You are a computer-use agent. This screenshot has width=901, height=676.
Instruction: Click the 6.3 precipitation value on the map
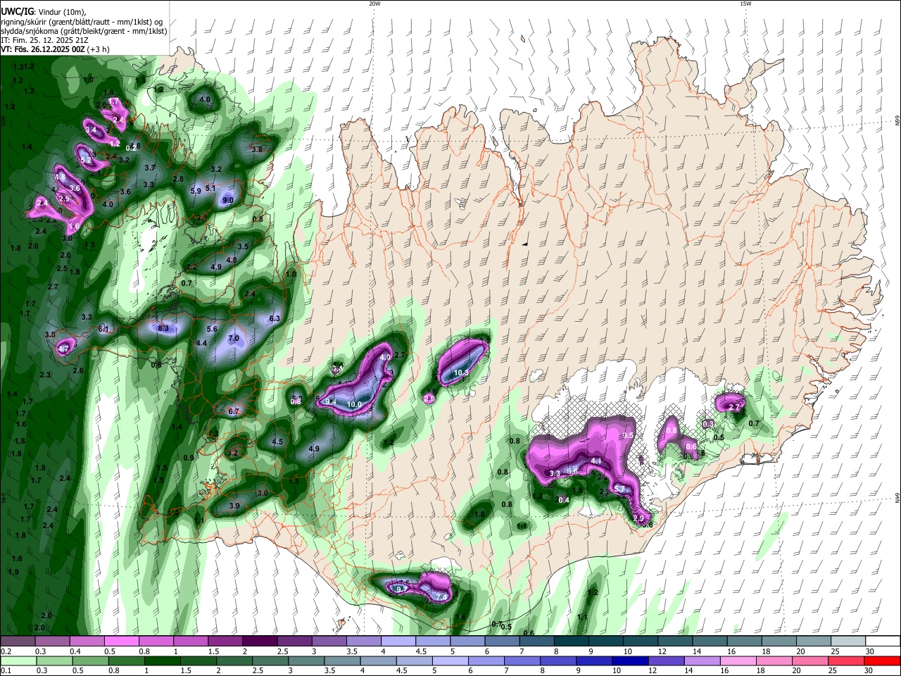pos(275,318)
